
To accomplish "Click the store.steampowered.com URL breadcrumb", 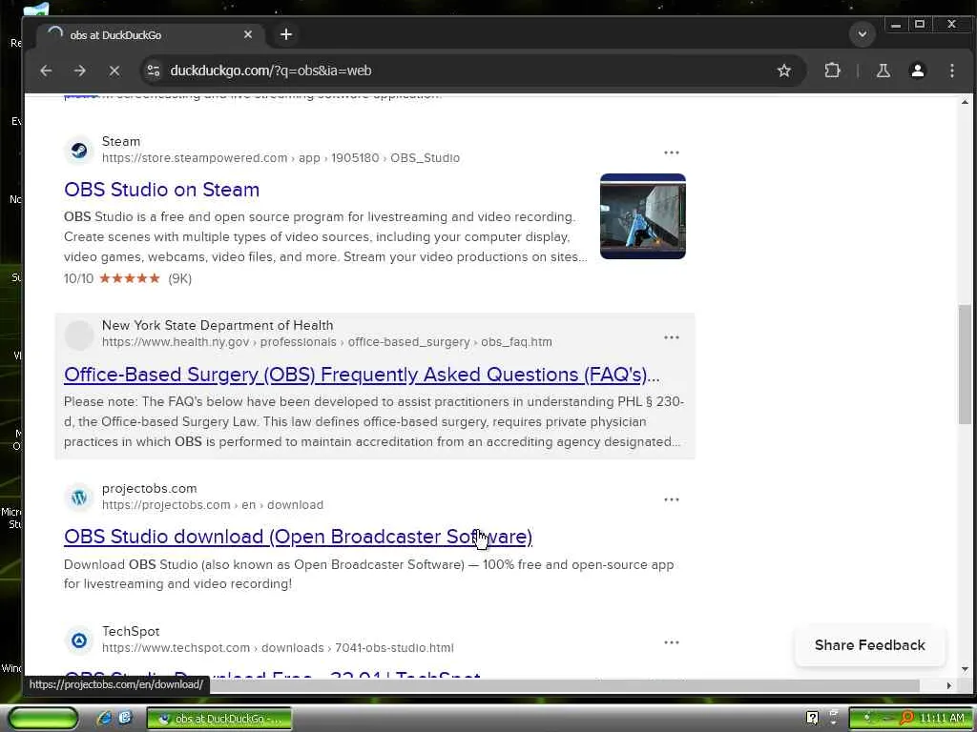I will [281, 158].
